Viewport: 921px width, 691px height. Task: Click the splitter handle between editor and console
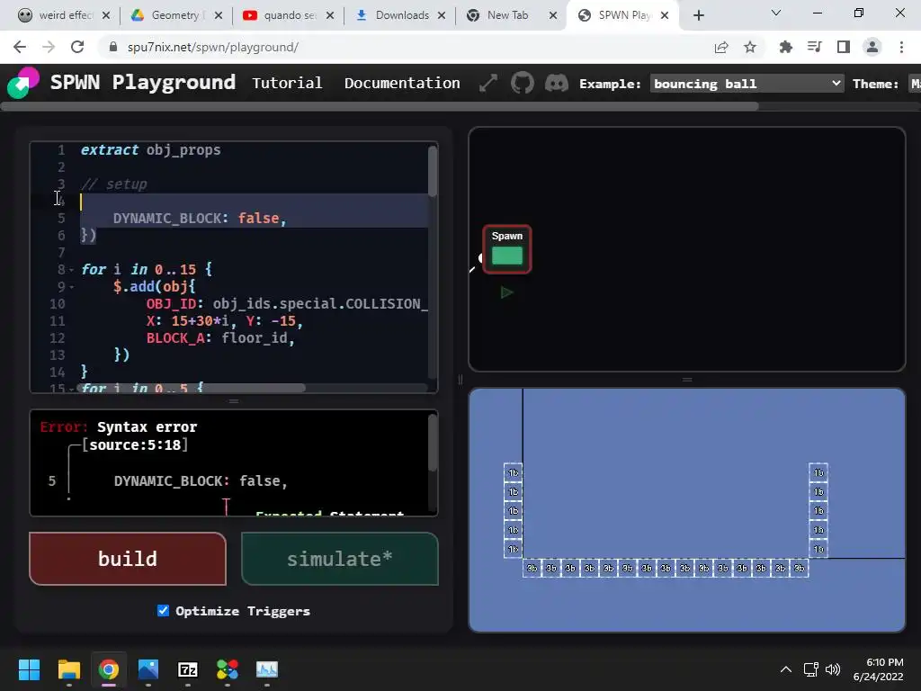[234, 401]
